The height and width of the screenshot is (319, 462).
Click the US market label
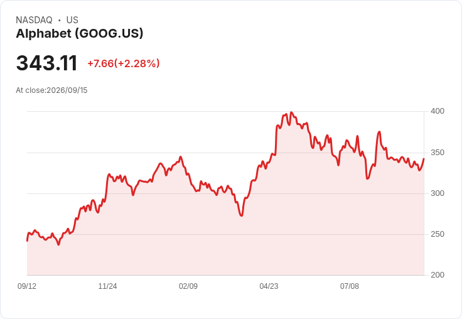coord(72,20)
